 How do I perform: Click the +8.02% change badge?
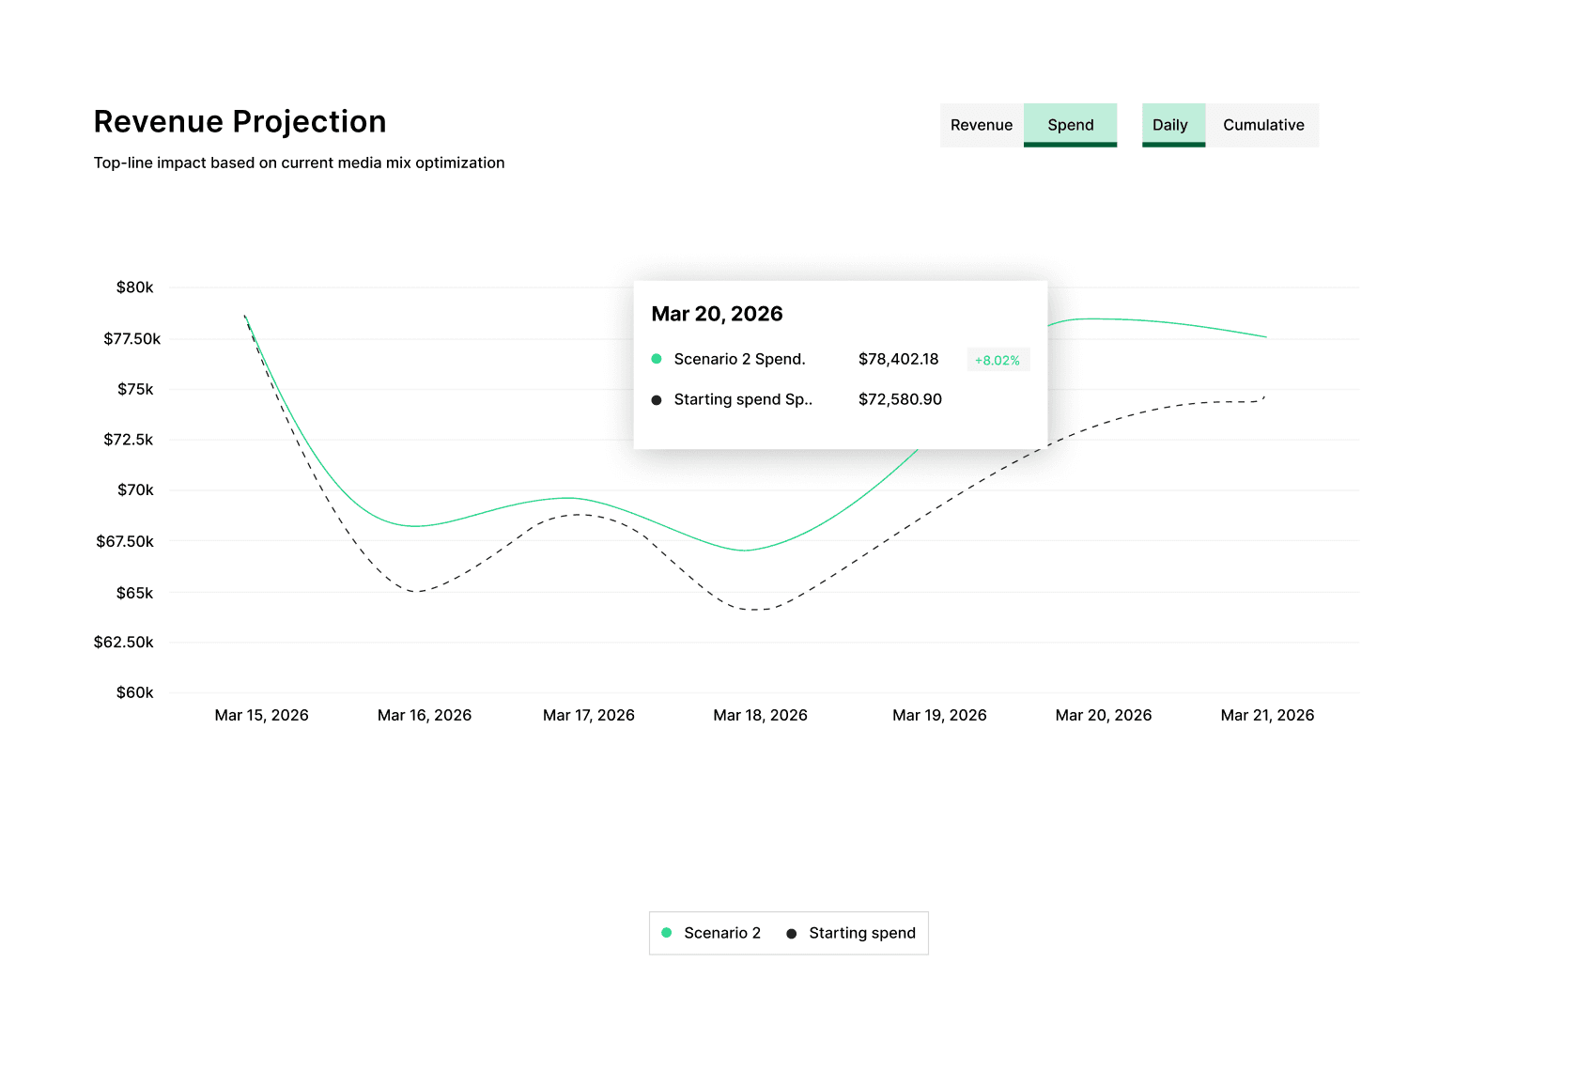[998, 360]
